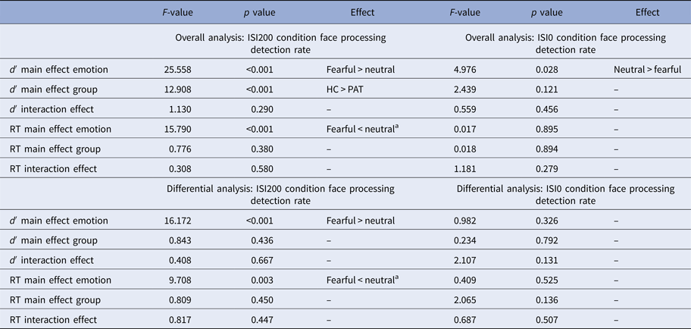
Task: Click the F-value 12.908 cell
Action: pyautogui.click(x=179, y=89)
